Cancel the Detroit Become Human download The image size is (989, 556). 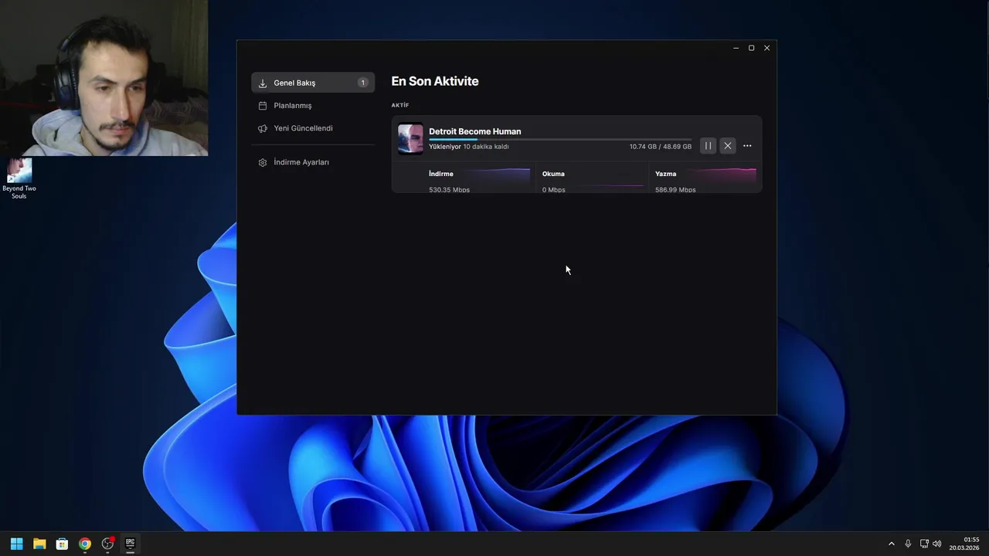coord(728,146)
